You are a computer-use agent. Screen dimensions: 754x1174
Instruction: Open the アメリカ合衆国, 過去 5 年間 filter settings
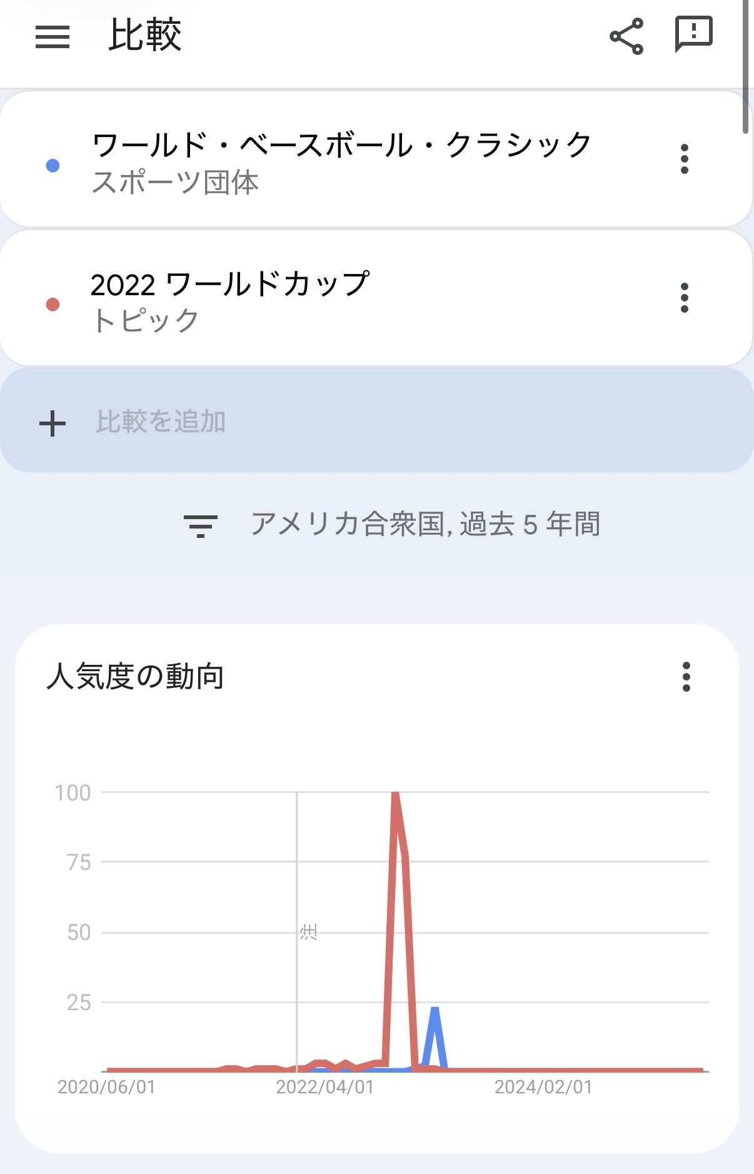point(425,524)
